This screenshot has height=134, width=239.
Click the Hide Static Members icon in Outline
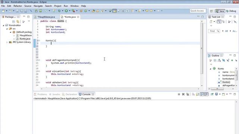tap(228, 60)
